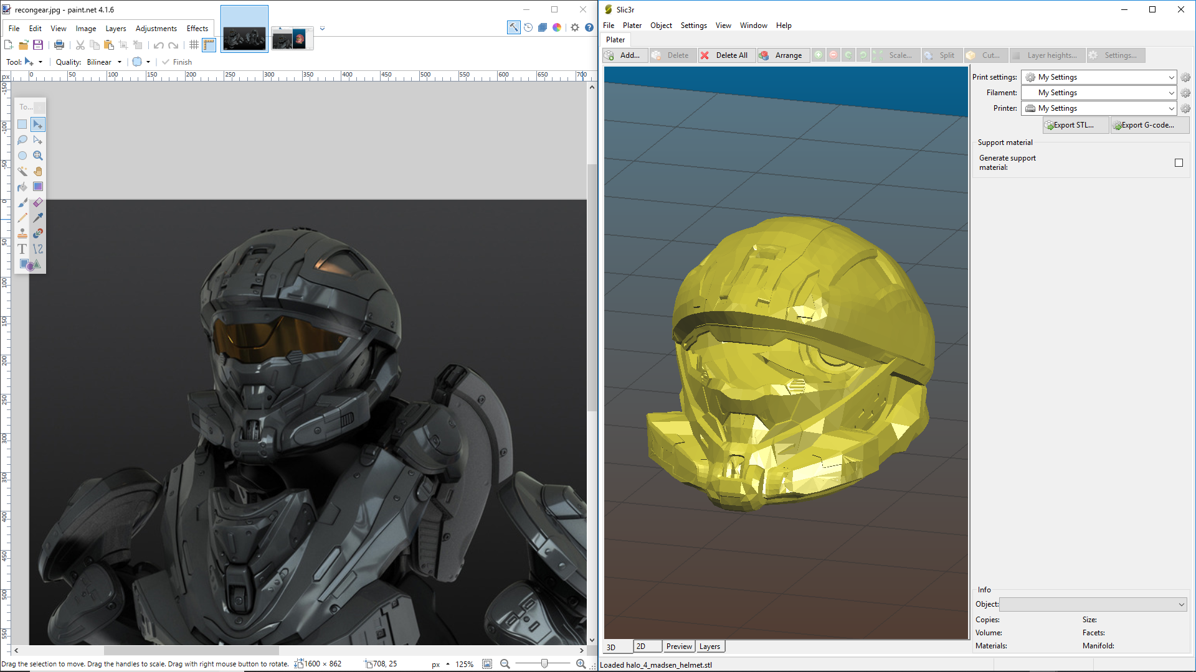
Task: Select the Move Selection tool
Action: click(x=38, y=140)
